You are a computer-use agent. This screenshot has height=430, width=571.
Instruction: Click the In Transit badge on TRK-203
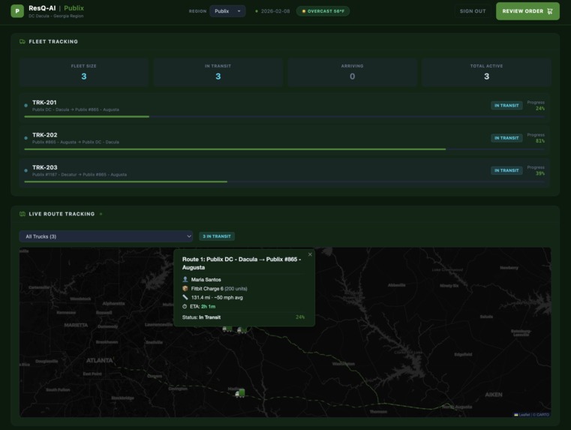(x=506, y=170)
